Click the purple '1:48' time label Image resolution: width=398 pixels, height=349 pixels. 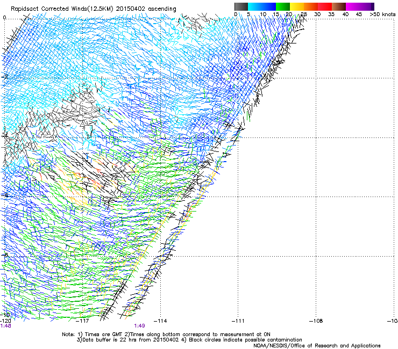point(5,326)
